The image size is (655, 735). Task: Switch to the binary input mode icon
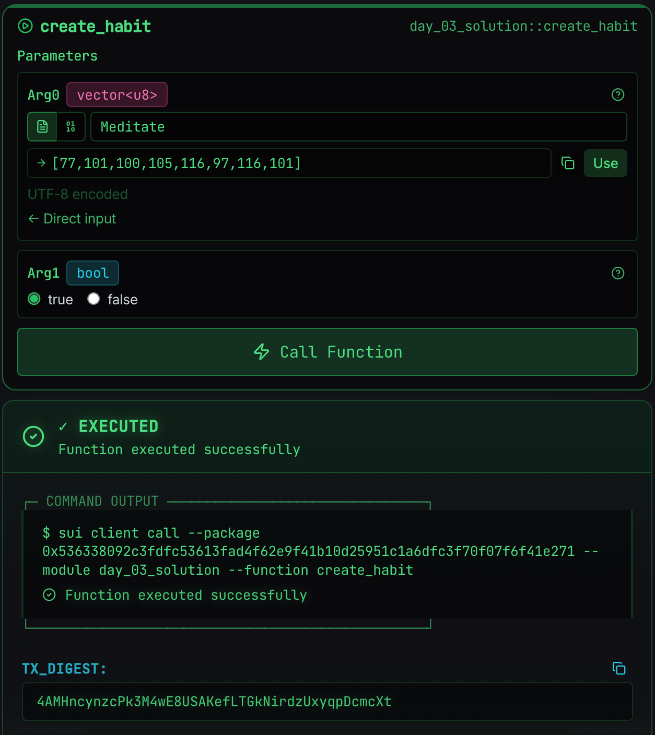click(x=71, y=127)
